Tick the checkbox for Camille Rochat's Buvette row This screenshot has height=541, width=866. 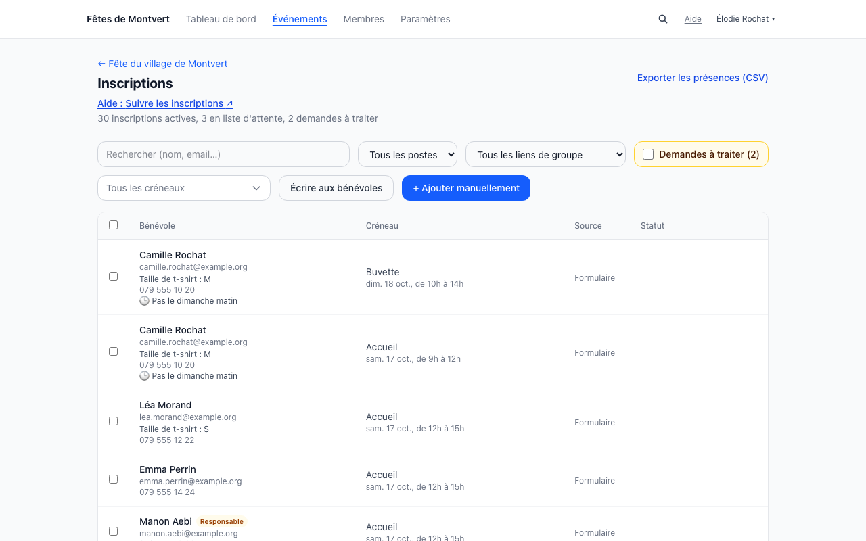pyautogui.click(x=113, y=277)
